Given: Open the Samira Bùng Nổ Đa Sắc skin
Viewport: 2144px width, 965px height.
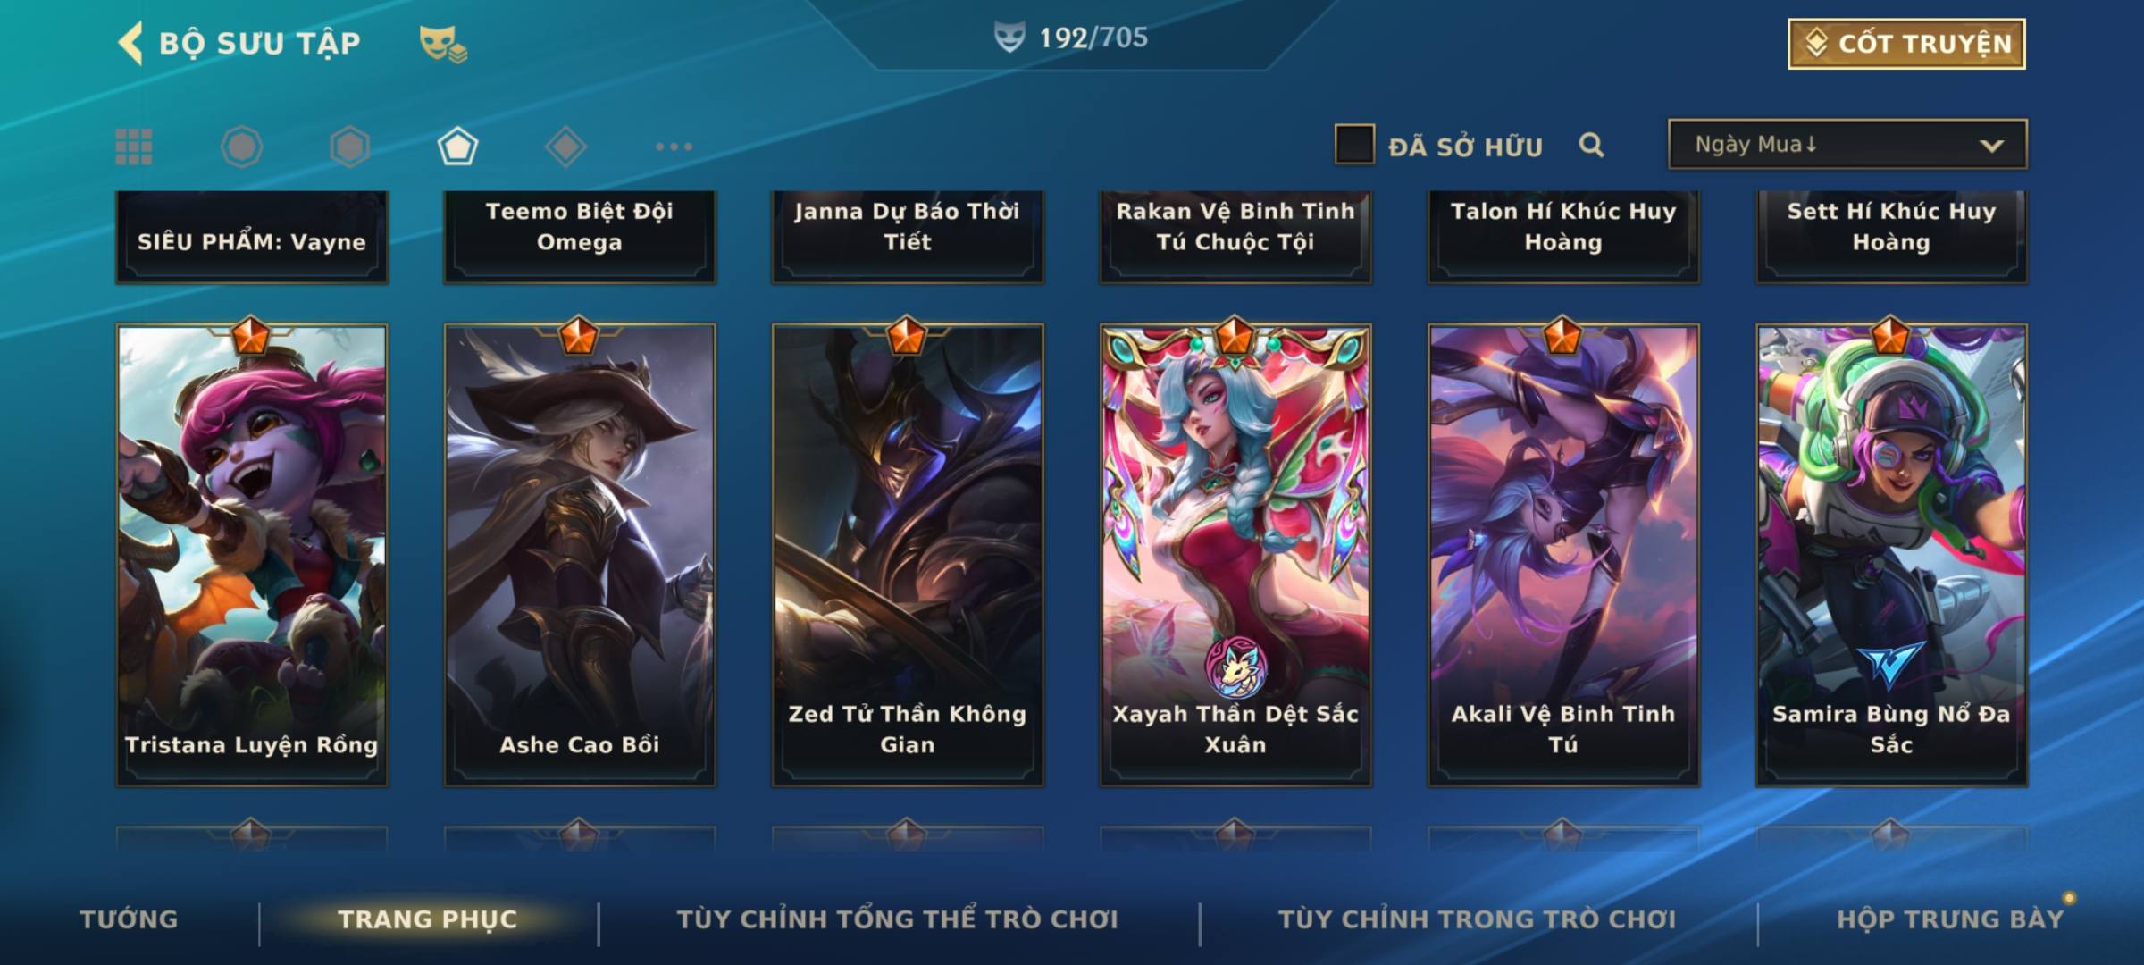Looking at the screenshot, I should pyautogui.click(x=1891, y=554).
